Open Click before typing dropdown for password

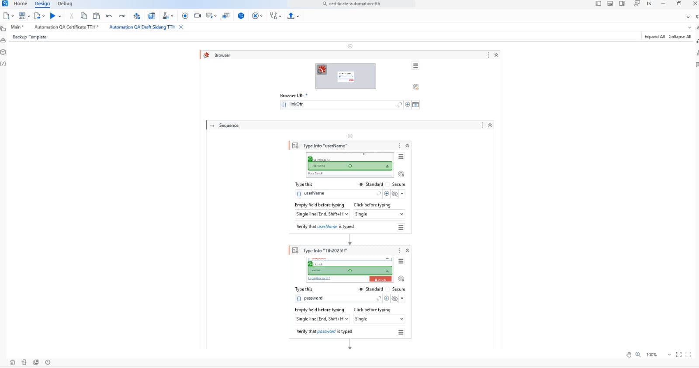tap(379, 319)
